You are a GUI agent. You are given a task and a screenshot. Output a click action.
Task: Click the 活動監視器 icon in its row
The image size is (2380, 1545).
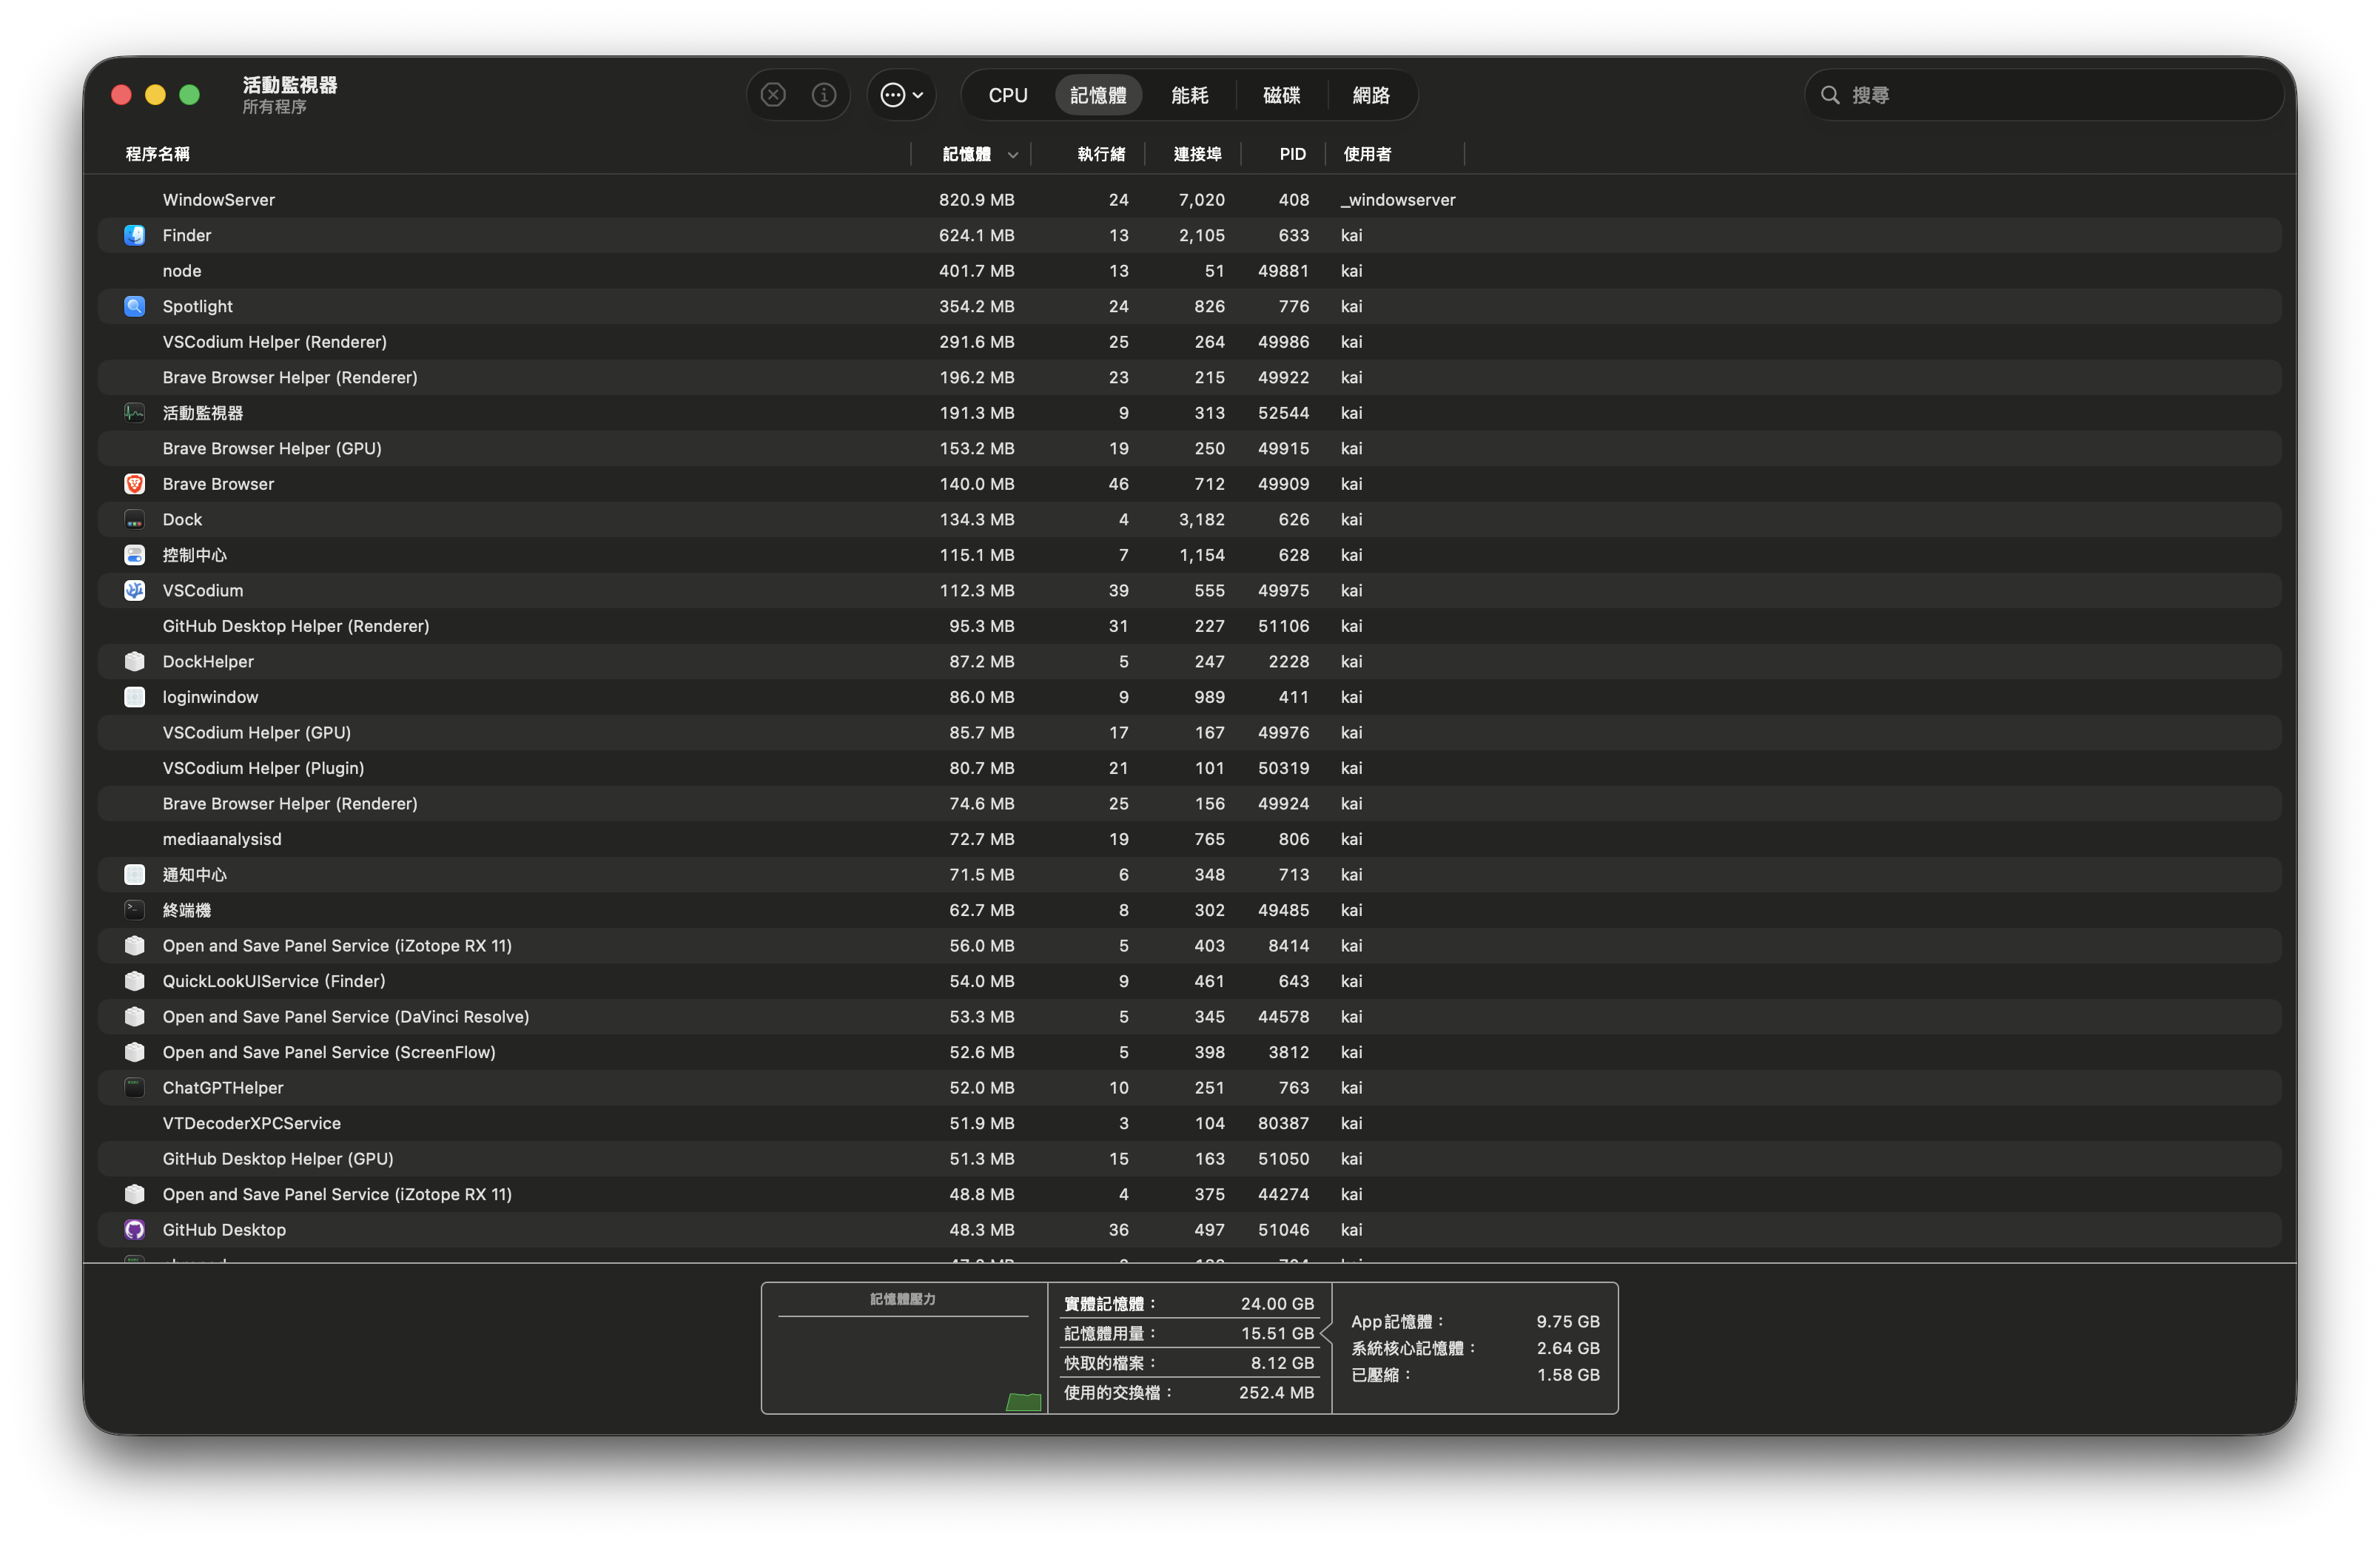pos(135,412)
